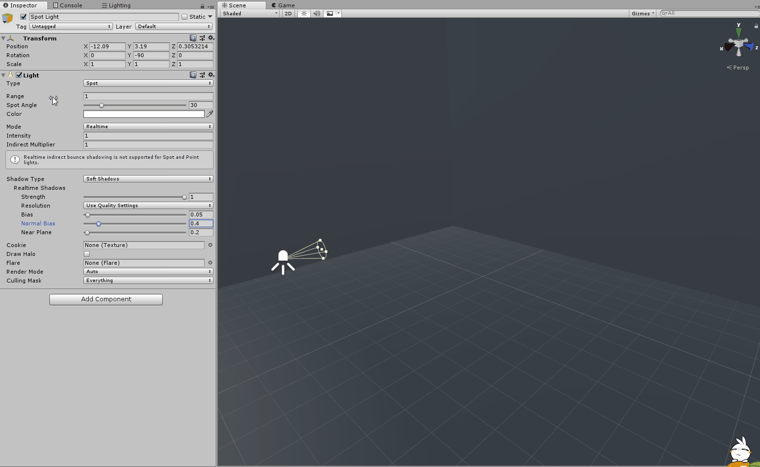Click the X axis gizmo cone

pos(729,47)
